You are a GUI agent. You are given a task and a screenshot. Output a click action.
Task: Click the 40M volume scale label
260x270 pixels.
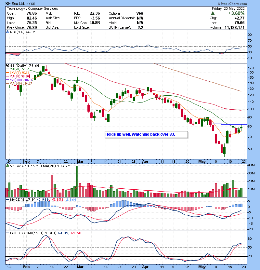pyautogui.click(x=251, y=165)
